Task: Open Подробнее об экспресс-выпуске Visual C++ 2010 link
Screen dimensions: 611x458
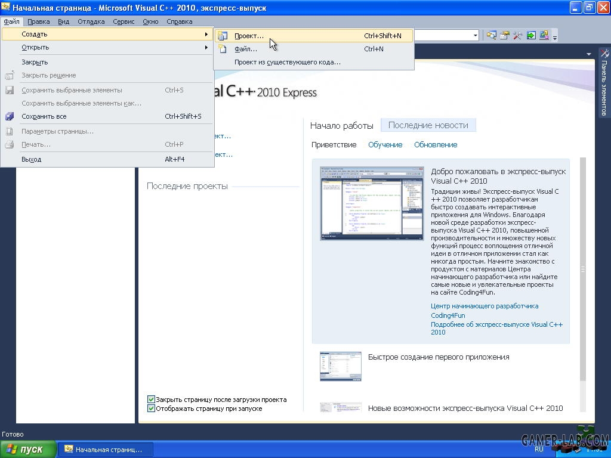Action: (x=497, y=329)
